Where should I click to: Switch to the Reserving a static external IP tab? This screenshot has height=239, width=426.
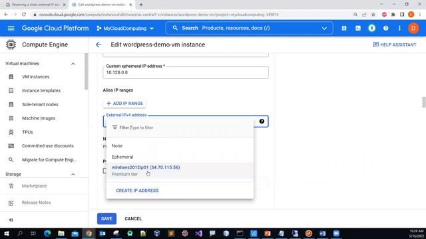35,5
